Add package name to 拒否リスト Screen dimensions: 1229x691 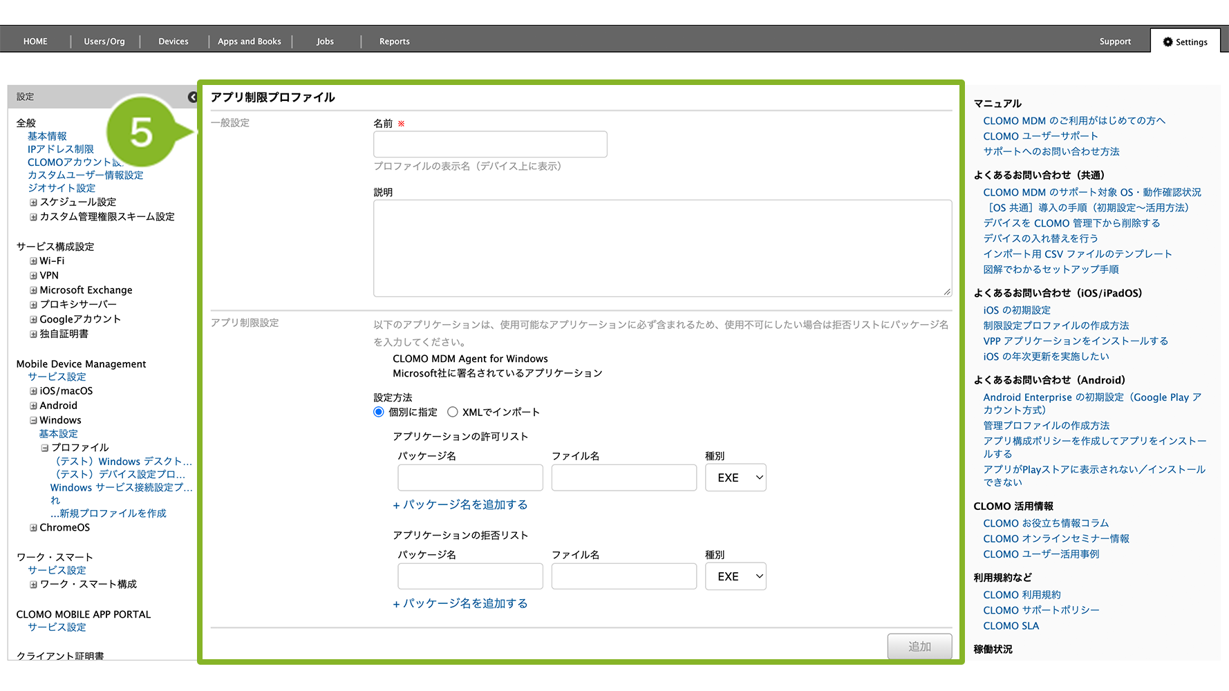[460, 603]
